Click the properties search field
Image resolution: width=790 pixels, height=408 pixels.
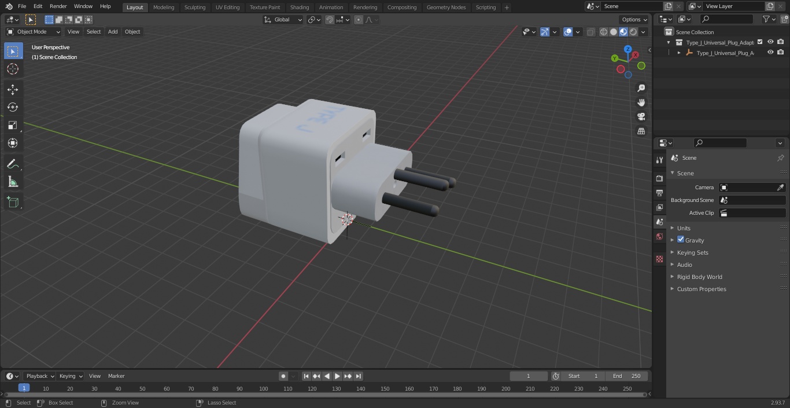coord(720,143)
